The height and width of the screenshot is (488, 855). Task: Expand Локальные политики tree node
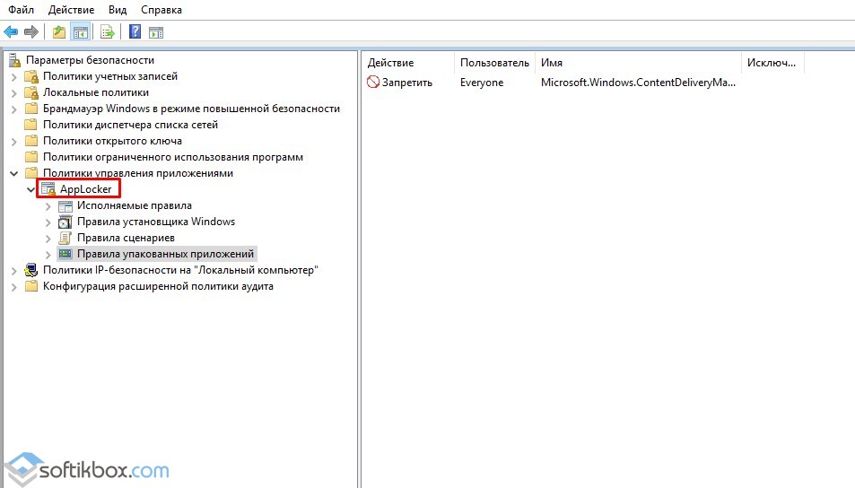coord(14,92)
